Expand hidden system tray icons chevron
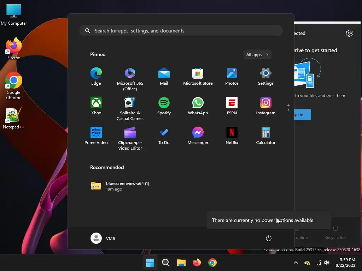Screen dimensions: 362x271 [x=296, y=263]
